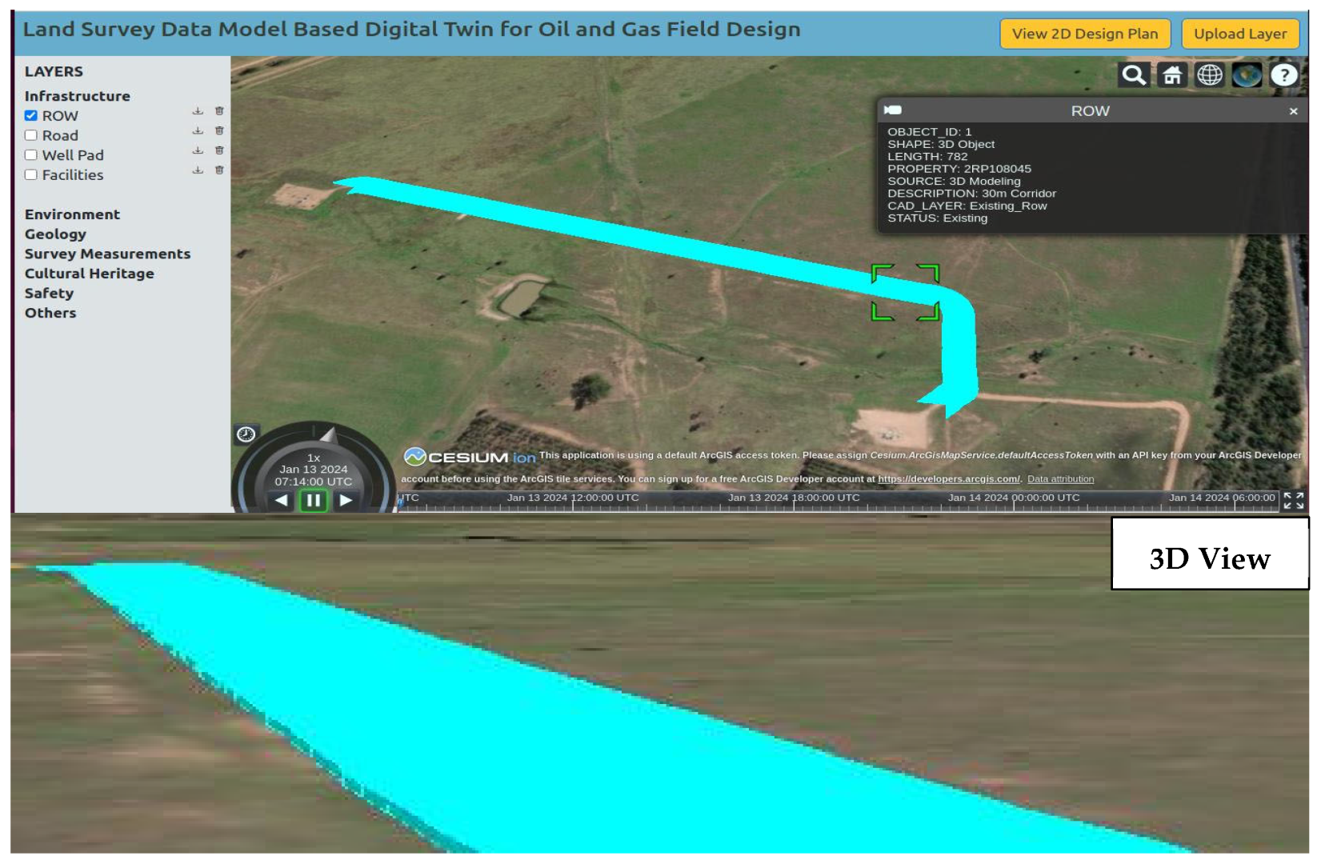Delete the Road layer via trash icon
The width and height of the screenshot is (1317, 864).
[219, 130]
